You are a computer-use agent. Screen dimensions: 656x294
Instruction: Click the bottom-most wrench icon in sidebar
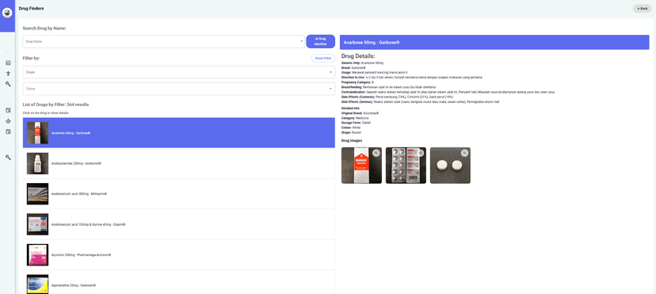(x=8, y=158)
